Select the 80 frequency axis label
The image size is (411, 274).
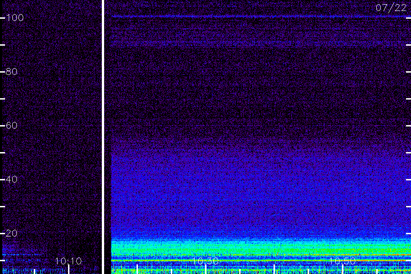click(x=11, y=72)
